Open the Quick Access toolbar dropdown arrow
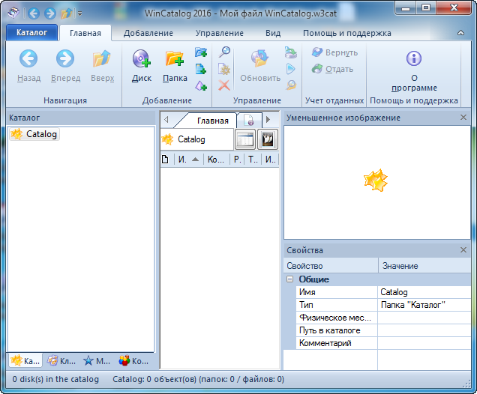The height and width of the screenshot is (394, 477). pyautogui.click(x=81, y=13)
